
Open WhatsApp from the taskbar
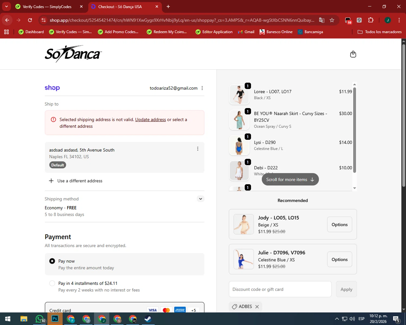40,319
